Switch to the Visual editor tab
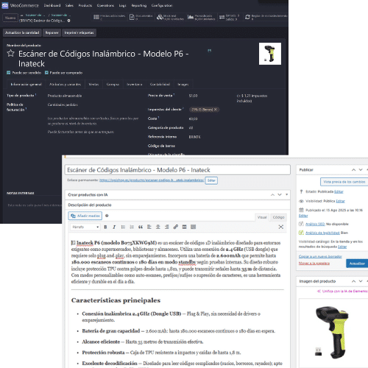 [x=262, y=217]
